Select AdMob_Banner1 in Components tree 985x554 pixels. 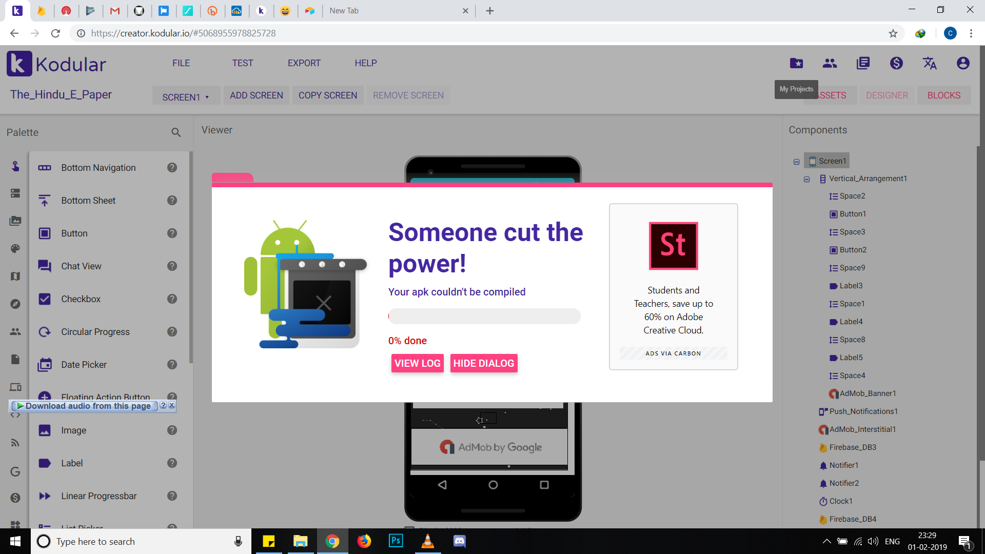click(x=863, y=393)
